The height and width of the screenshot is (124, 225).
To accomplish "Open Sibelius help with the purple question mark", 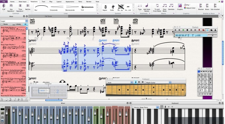I will (222, 1).
